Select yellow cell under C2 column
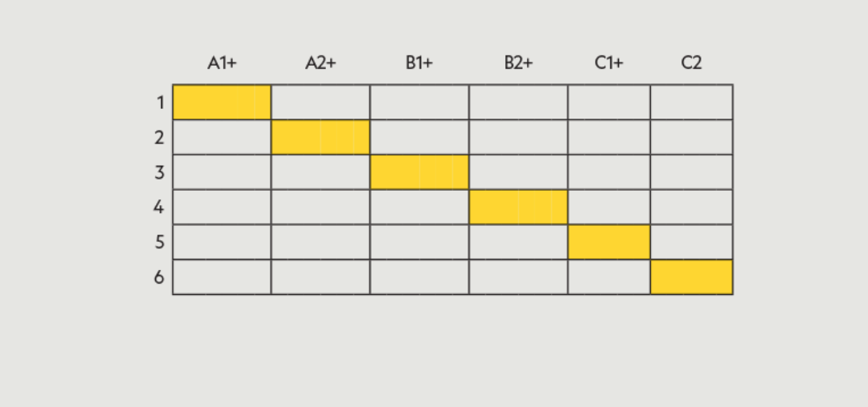Viewport: 868px width, 407px height. [x=691, y=277]
